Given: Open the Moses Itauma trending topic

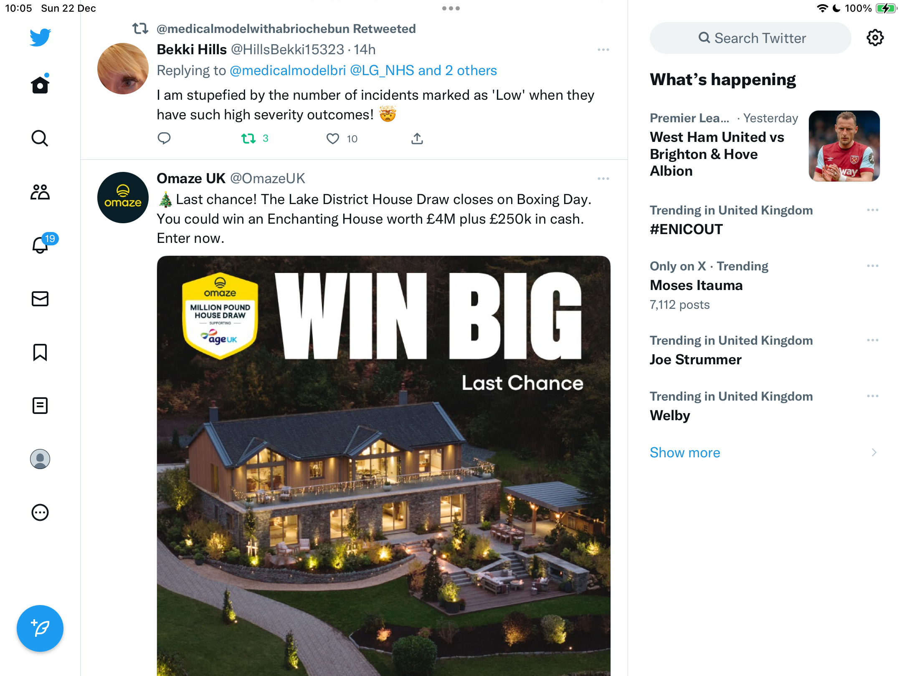Looking at the screenshot, I should tap(697, 285).
